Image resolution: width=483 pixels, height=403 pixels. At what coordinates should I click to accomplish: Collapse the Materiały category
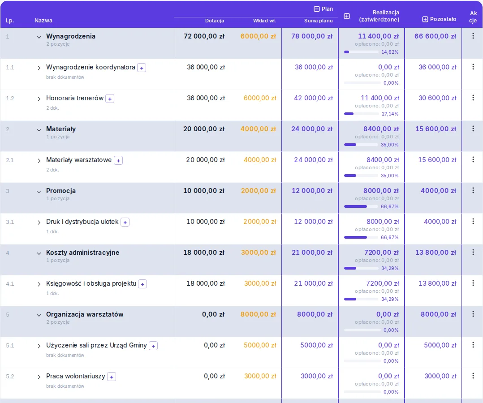39,129
